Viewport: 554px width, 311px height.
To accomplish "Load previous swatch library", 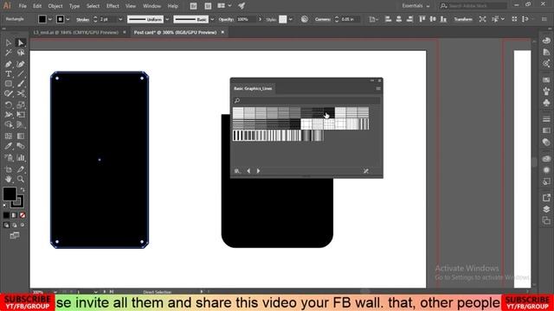I will (x=248, y=171).
